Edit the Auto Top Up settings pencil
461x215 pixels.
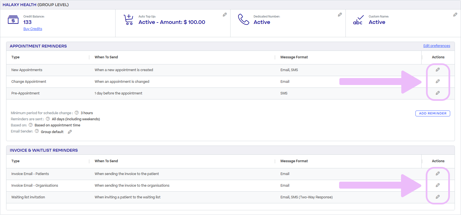[225, 15]
